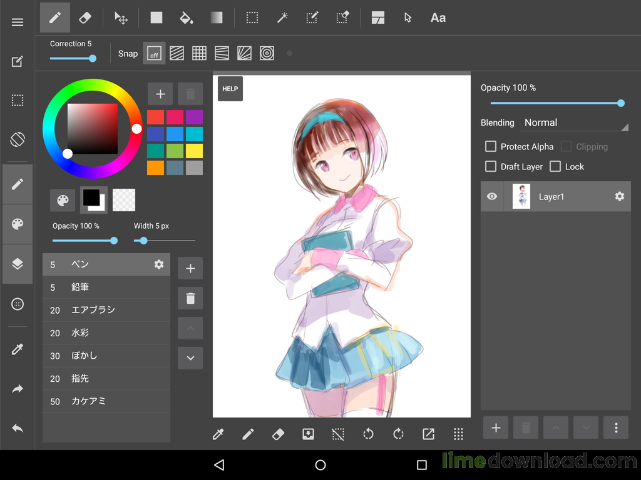Open layer options three-dot menu

coord(616,427)
